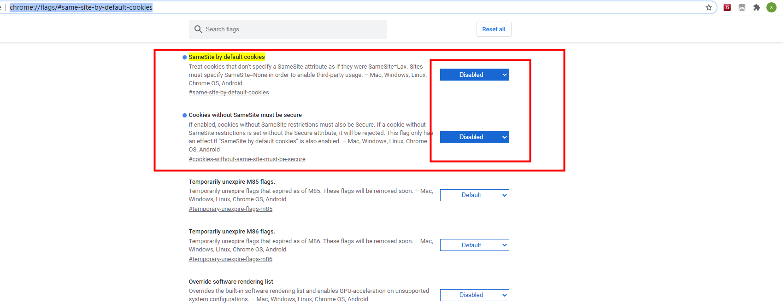Follow the #cookies-without-same-site-must-be-secure link

pos(247,159)
